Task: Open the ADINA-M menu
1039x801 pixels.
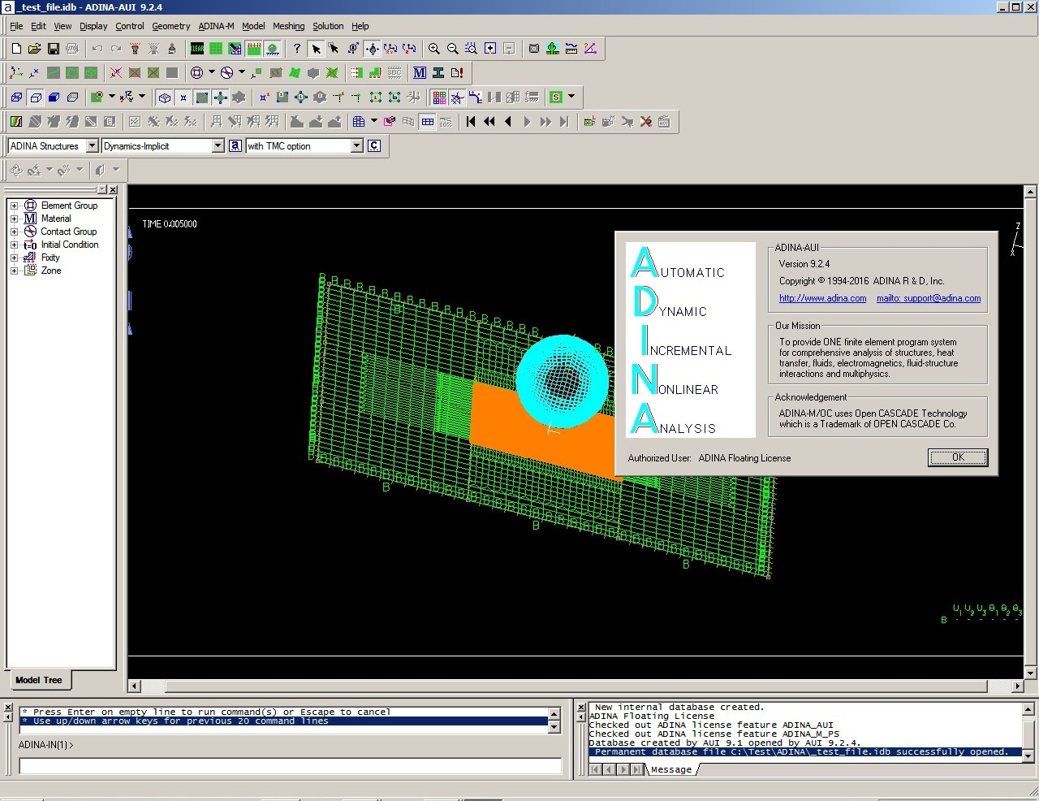Action: [216, 26]
